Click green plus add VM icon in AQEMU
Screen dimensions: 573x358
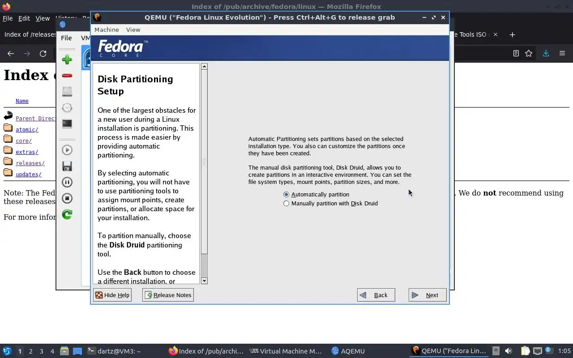coord(67,60)
